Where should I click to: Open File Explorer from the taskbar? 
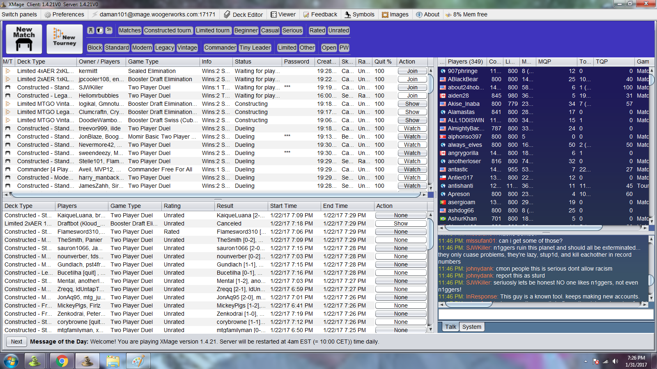tap(113, 361)
